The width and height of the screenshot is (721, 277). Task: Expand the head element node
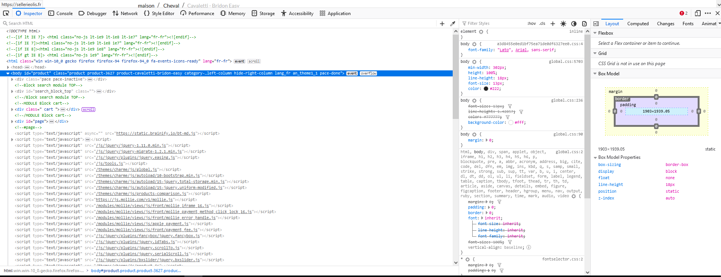coord(8,67)
